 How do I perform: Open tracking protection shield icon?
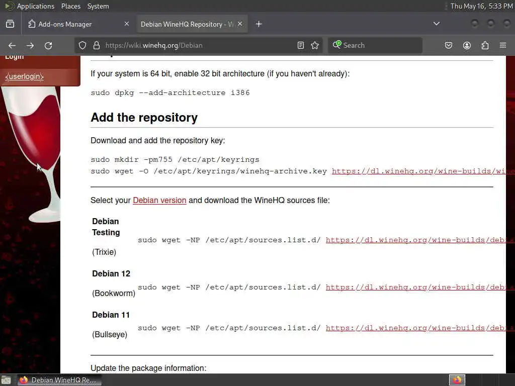tap(82, 45)
